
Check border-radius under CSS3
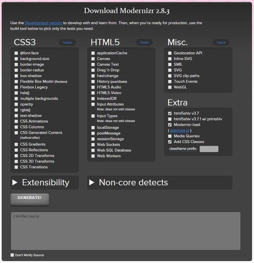point(16,70)
